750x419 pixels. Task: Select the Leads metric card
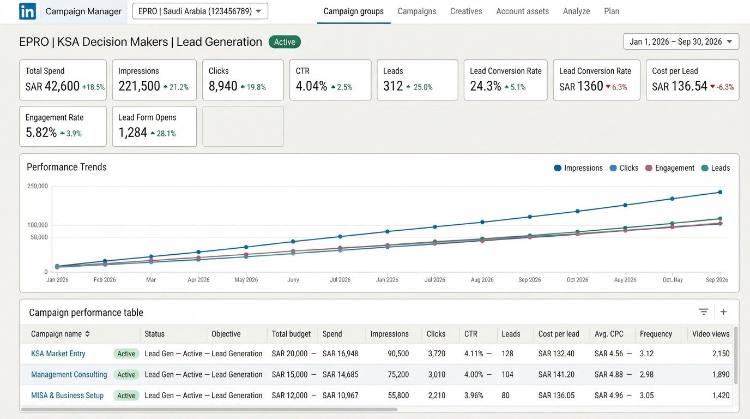[418, 80]
